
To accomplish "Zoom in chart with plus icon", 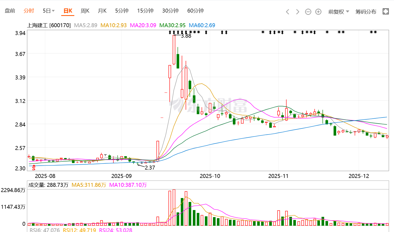I will pyautogui.click(x=318, y=12).
